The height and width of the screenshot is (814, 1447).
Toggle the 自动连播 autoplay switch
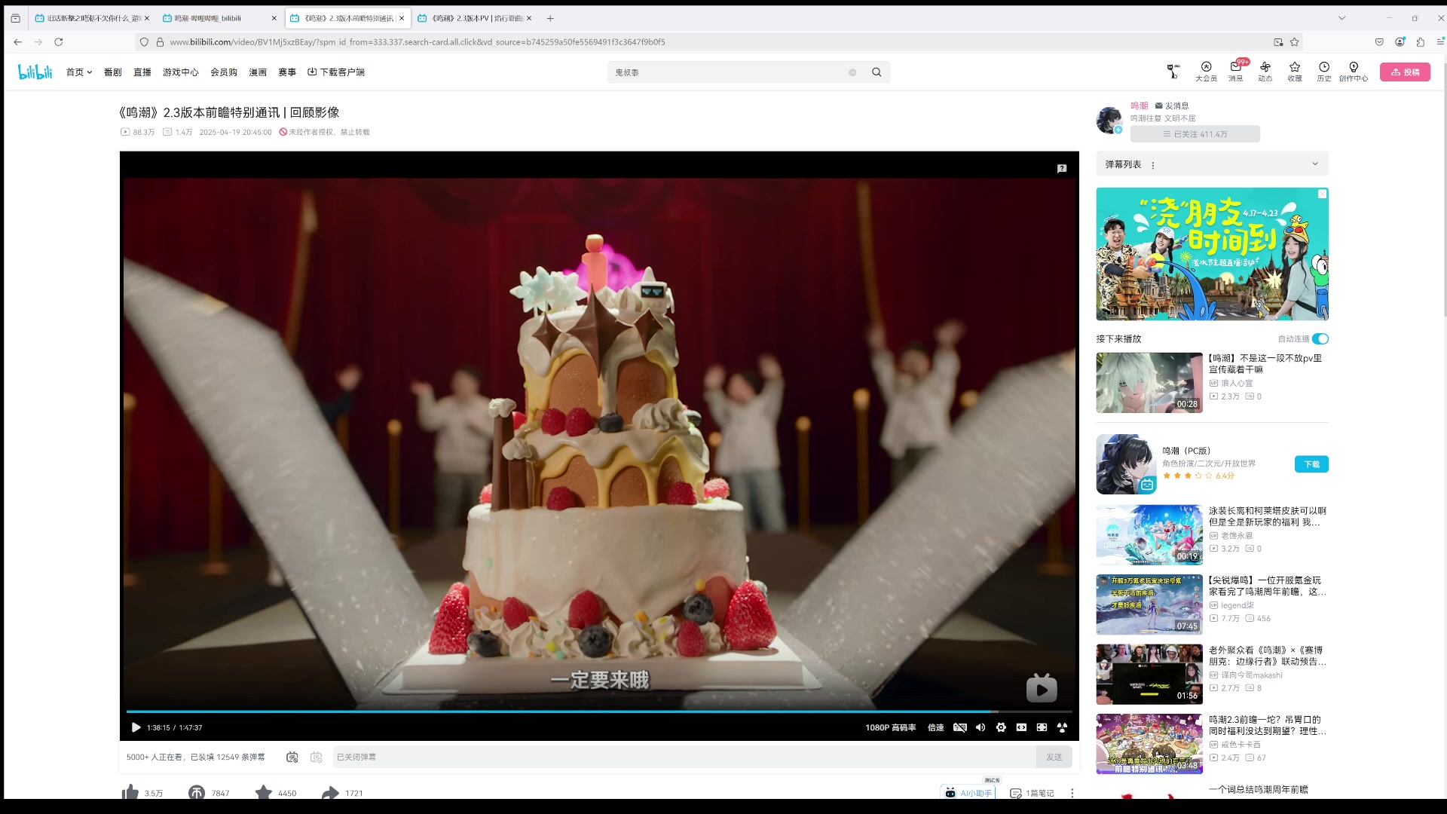[x=1320, y=339]
